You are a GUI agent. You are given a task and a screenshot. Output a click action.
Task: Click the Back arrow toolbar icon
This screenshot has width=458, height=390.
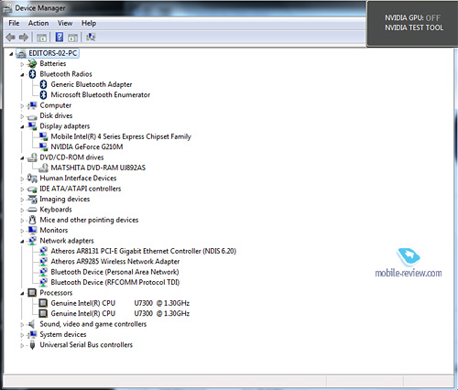click(11, 38)
